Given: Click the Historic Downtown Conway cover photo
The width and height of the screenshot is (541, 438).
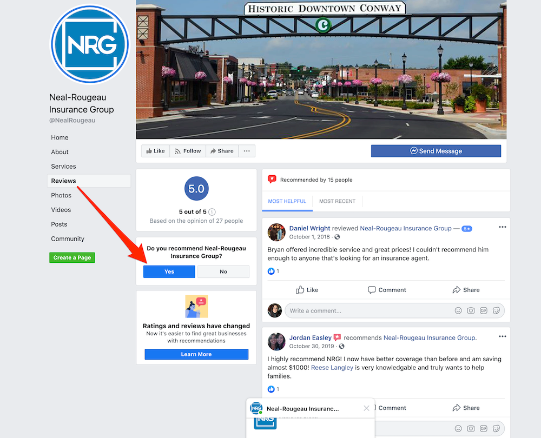Looking at the screenshot, I should (x=321, y=69).
